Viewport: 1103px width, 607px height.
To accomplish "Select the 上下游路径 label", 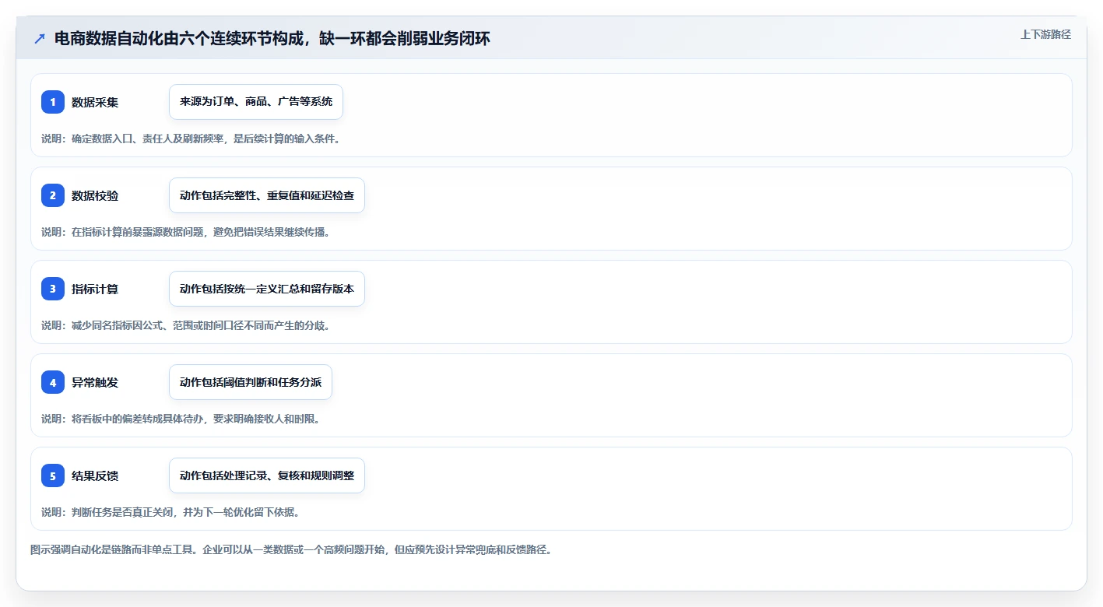I will click(x=1045, y=34).
